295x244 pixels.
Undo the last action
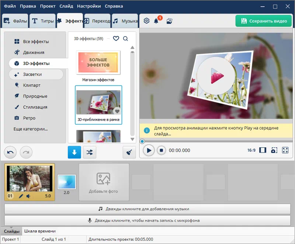[x=10, y=152]
